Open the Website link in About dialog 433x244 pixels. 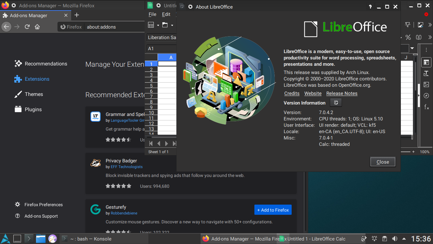313,93
